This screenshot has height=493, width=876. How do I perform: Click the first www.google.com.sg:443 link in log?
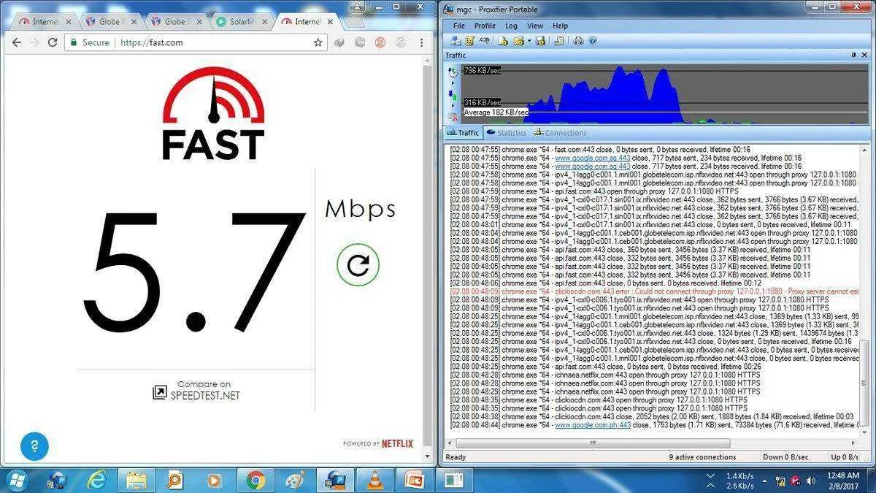(592, 157)
